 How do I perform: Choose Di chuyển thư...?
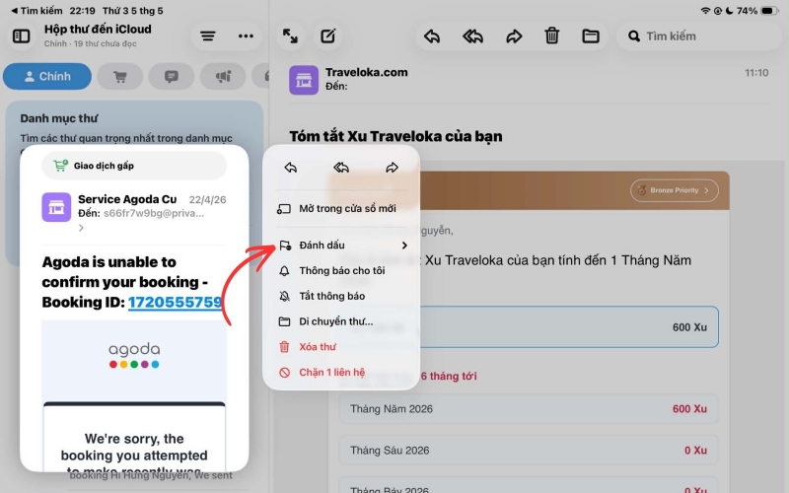[x=341, y=321]
